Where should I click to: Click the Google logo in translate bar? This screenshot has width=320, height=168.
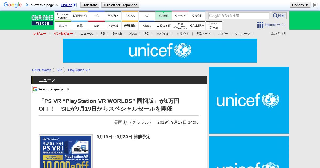(13, 5)
